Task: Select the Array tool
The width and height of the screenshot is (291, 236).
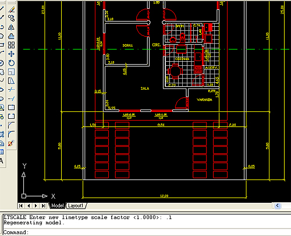Action: 12,45
